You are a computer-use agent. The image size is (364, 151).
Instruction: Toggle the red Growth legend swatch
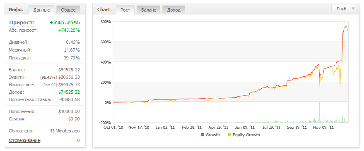[202, 135]
